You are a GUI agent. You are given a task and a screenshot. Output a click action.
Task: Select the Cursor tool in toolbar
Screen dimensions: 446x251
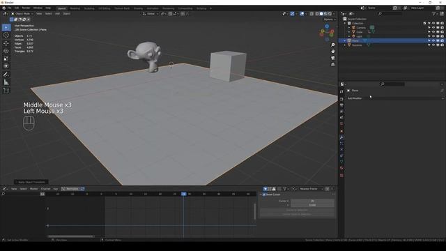click(6, 36)
